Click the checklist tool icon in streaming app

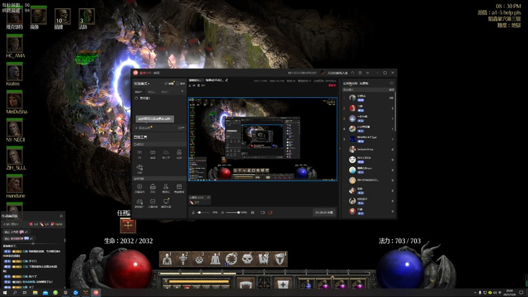click(x=152, y=203)
